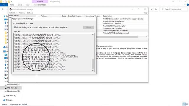Click the Repository Version column header
Viewport: 189px width, 106px height.
[x=93, y=16]
